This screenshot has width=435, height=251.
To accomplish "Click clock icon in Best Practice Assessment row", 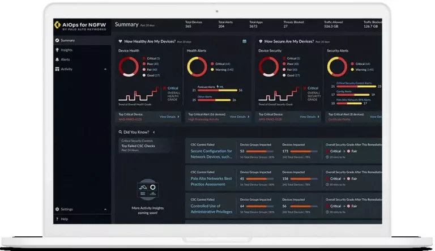I will click(x=327, y=185).
